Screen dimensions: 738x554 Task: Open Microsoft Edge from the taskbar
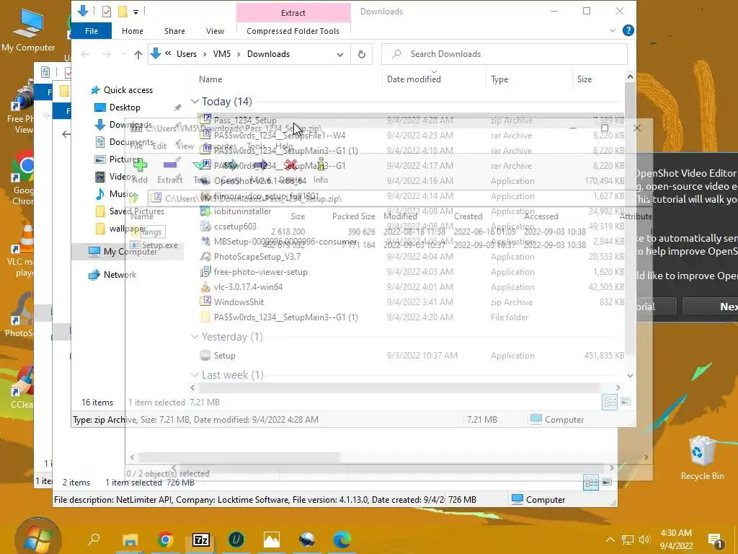click(342, 540)
